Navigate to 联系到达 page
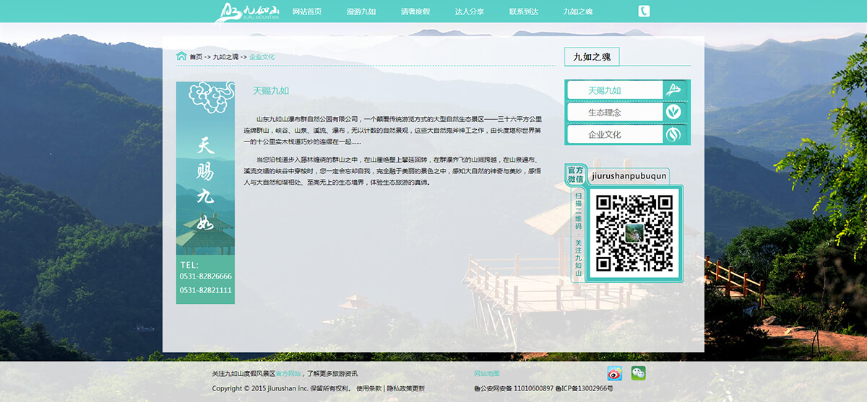 point(524,12)
